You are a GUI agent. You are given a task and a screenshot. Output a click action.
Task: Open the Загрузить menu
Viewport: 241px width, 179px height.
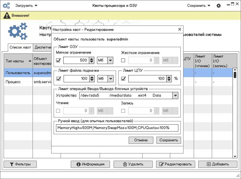[x=27, y=6]
